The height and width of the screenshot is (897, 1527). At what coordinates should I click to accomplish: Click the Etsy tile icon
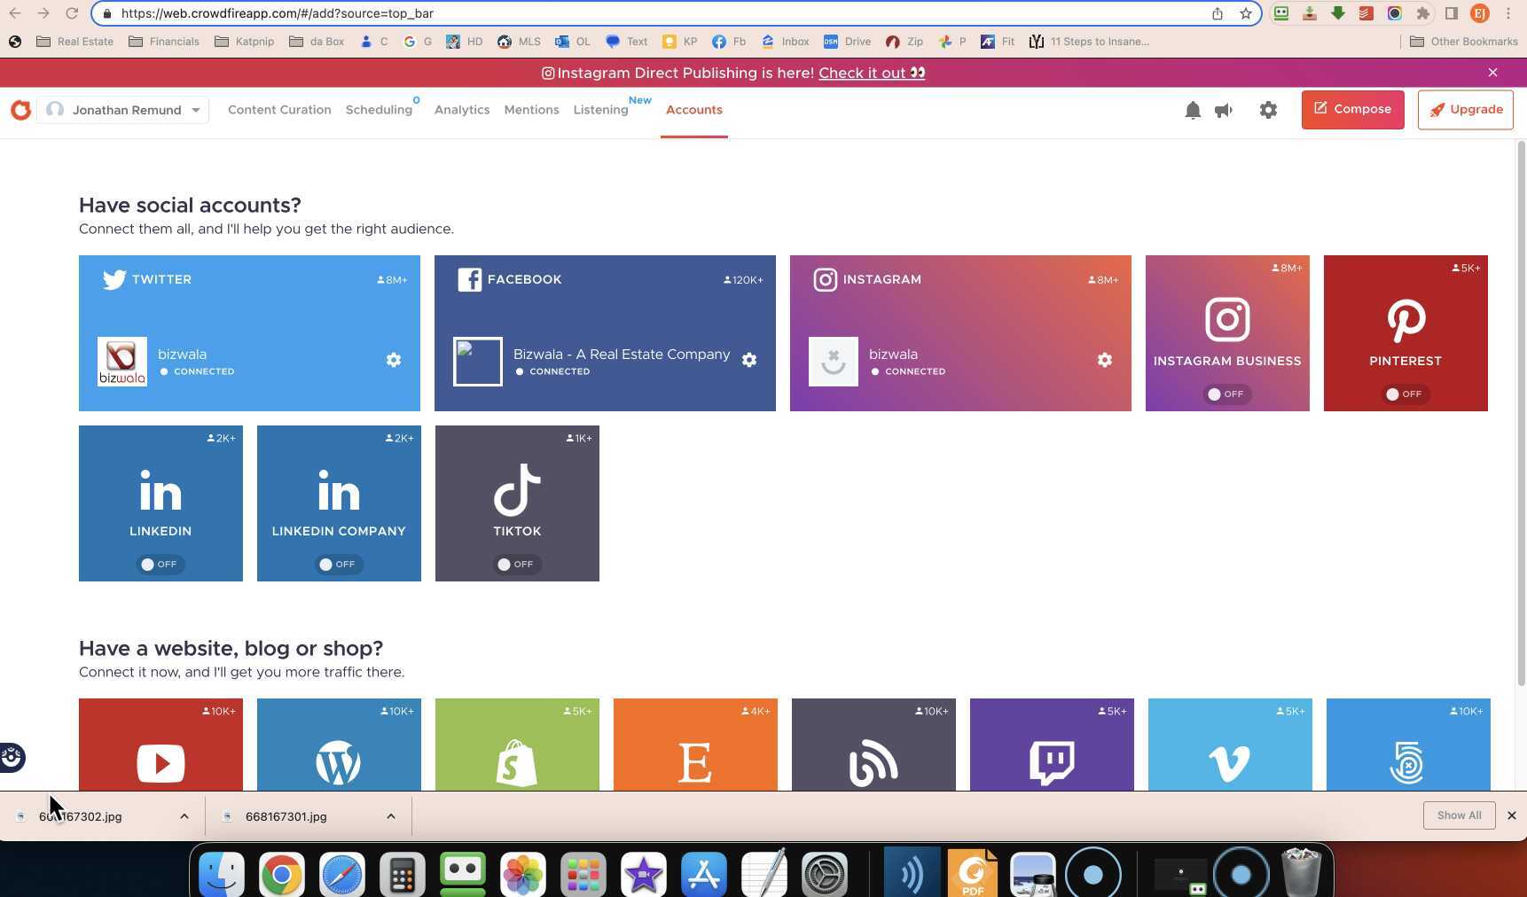[x=695, y=762]
